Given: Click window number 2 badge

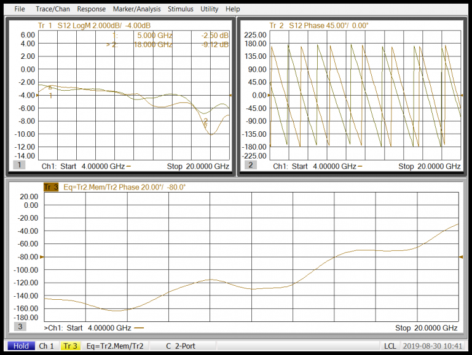Looking at the screenshot, I should [x=251, y=164].
